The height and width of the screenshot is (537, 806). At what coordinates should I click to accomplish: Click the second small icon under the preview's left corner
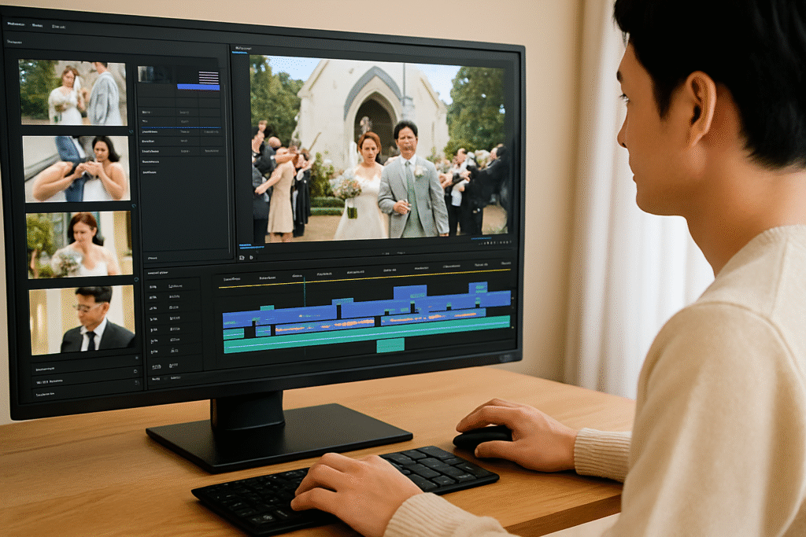point(251,258)
